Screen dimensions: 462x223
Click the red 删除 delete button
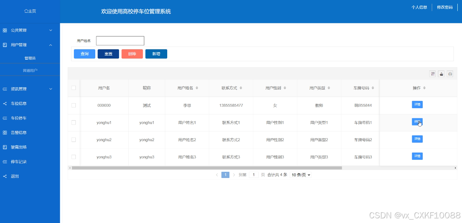click(132, 54)
